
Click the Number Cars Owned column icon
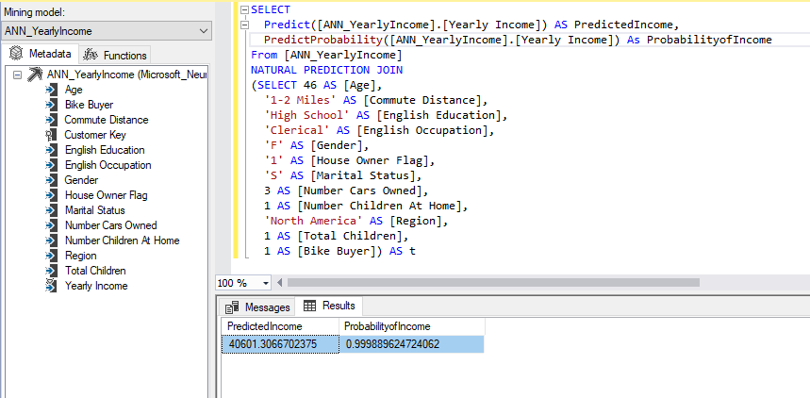click(51, 225)
